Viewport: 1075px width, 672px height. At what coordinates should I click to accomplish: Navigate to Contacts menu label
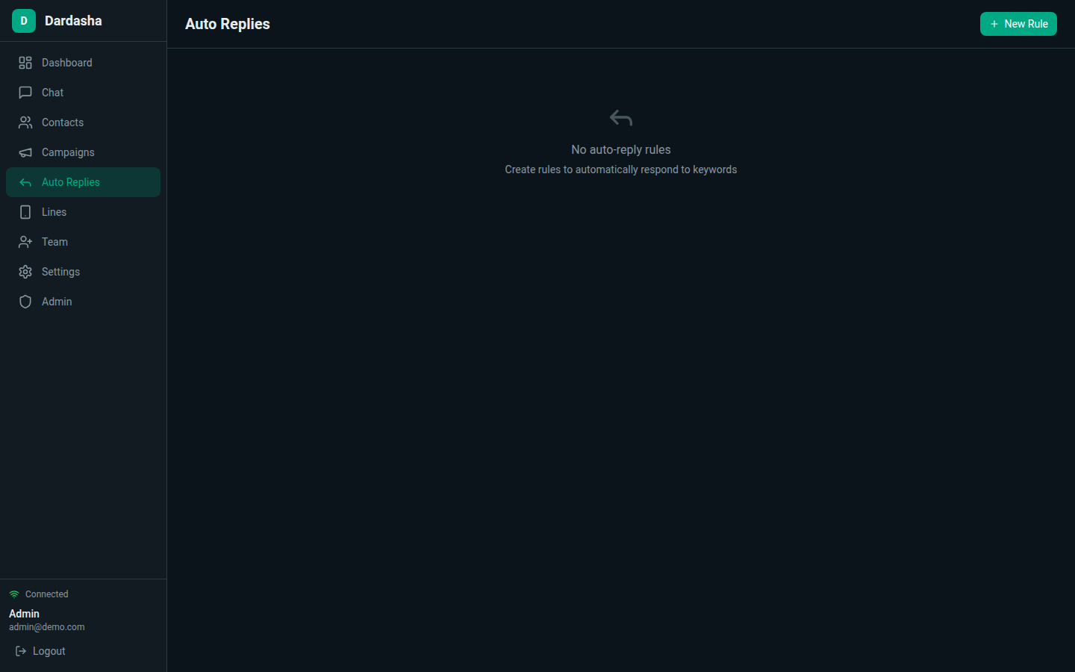(63, 122)
